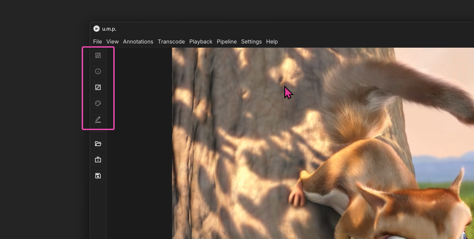Open the Playback menu
Screen dimensions: 474x239
[201, 41]
